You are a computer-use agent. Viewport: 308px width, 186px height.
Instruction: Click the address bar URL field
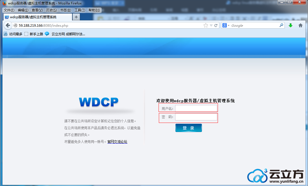(110, 25)
